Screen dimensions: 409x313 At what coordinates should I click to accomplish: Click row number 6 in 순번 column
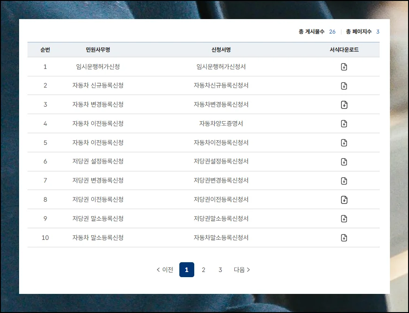45,162
